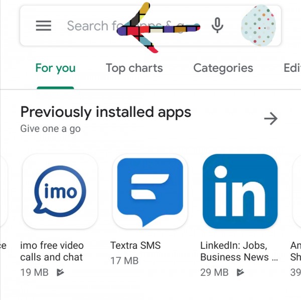Click the badge icon beside 29 MB
This screenshot has width=301, height=300.
point(240,272)
